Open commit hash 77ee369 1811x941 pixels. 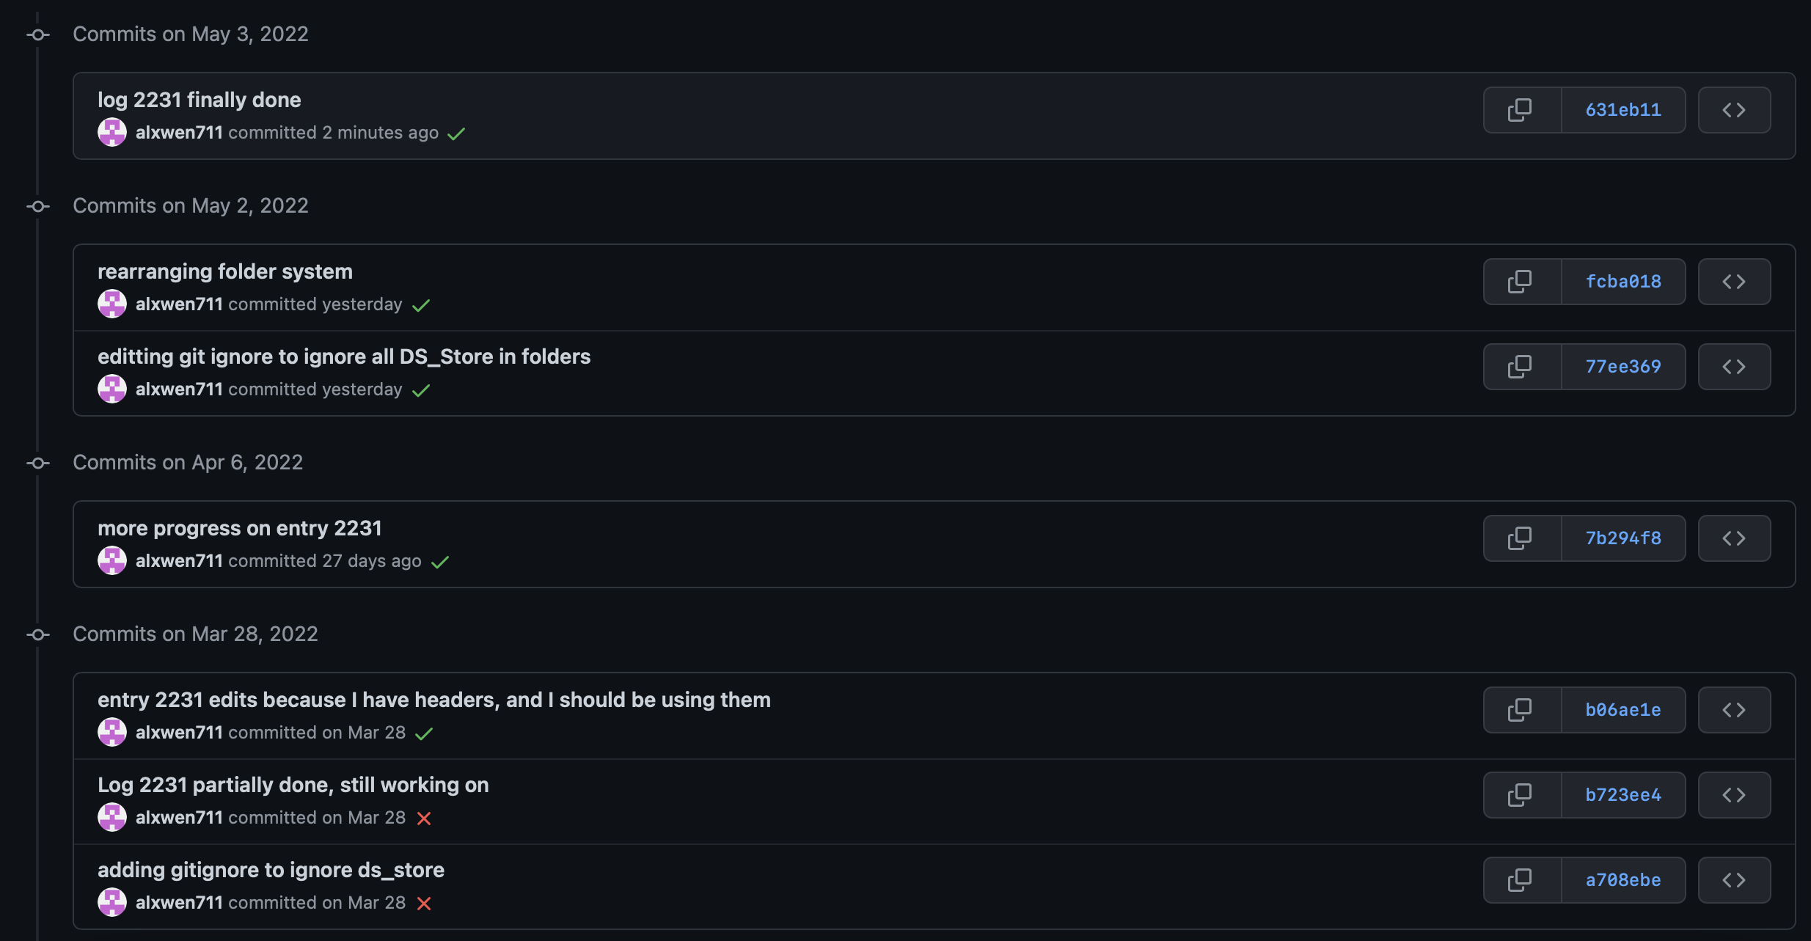click(x=1623, y=367)
